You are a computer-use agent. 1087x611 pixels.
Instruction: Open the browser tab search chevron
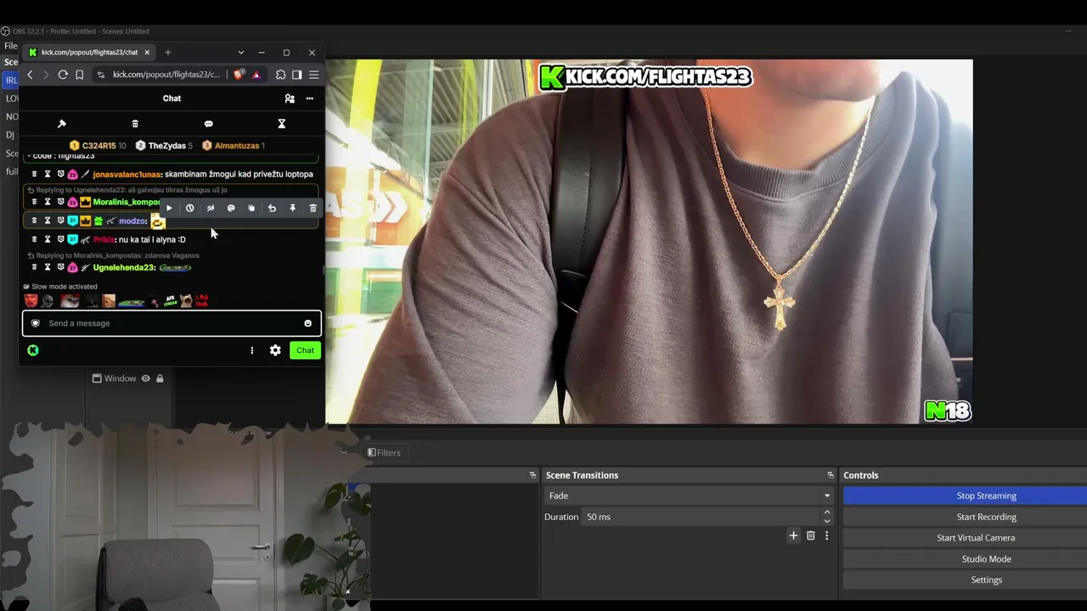pyautogui.click(x=241, y=53)
